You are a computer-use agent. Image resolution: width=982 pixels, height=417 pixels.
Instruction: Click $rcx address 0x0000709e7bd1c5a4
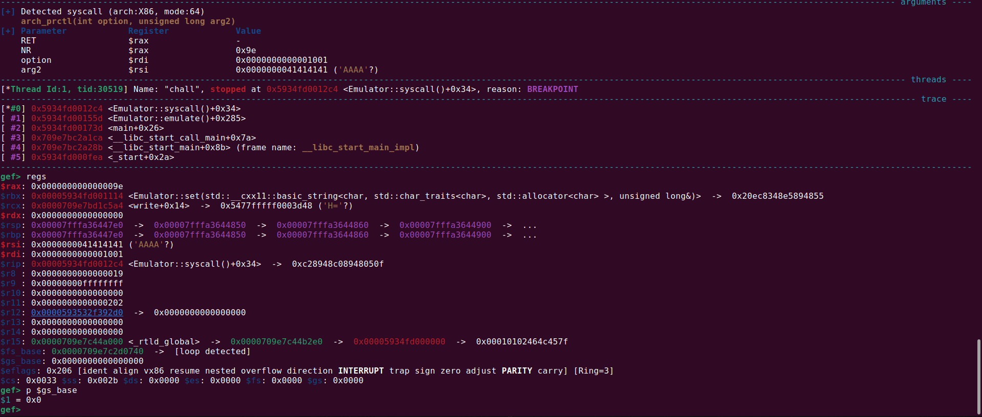(77, 205)
